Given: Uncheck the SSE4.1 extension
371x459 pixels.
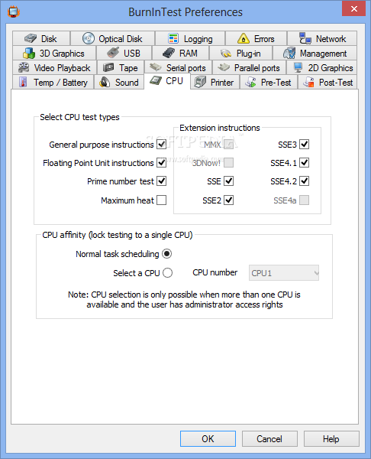Looking at the screenshot, I should coord(305,162).
